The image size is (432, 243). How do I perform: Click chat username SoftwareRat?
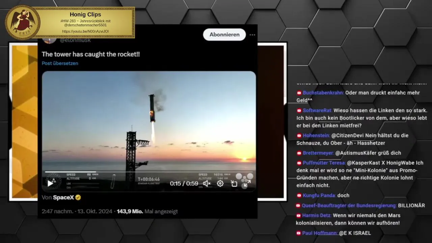point(317,110)
